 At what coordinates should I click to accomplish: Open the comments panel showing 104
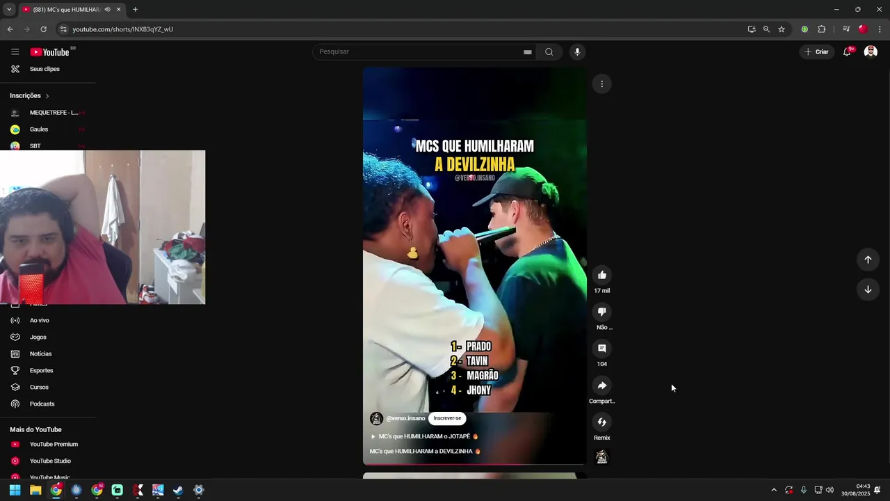coord(602,349)
